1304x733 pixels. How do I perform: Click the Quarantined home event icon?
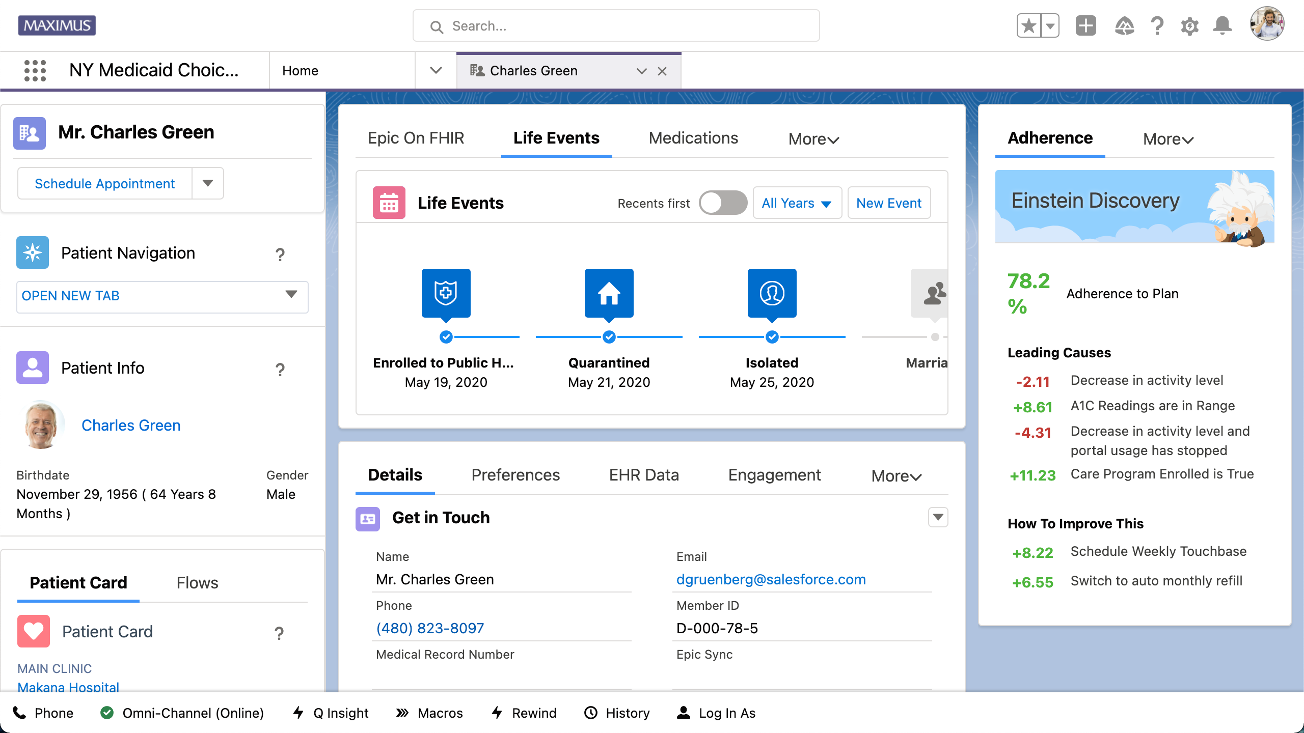(609, 293)
